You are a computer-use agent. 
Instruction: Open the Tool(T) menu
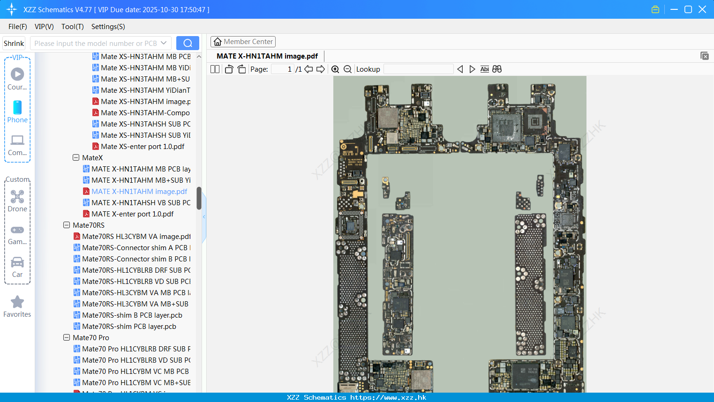[x=73, y=27]
